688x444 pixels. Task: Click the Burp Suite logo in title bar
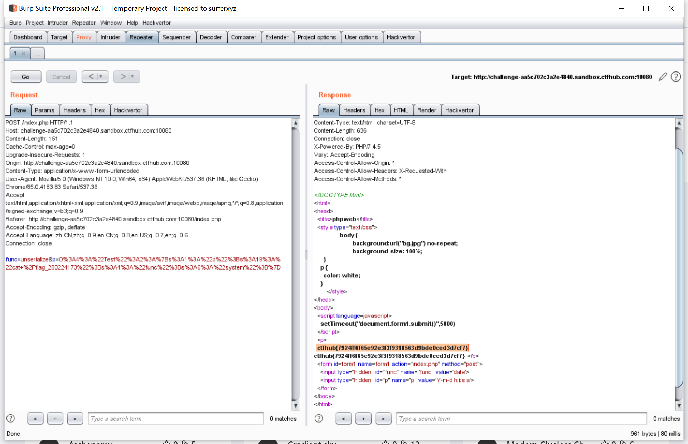(x=13, y=8)
